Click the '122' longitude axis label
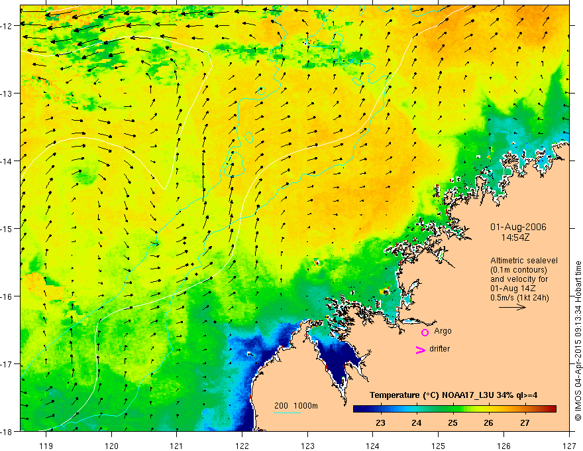The image size is (583, 451). 242,446
